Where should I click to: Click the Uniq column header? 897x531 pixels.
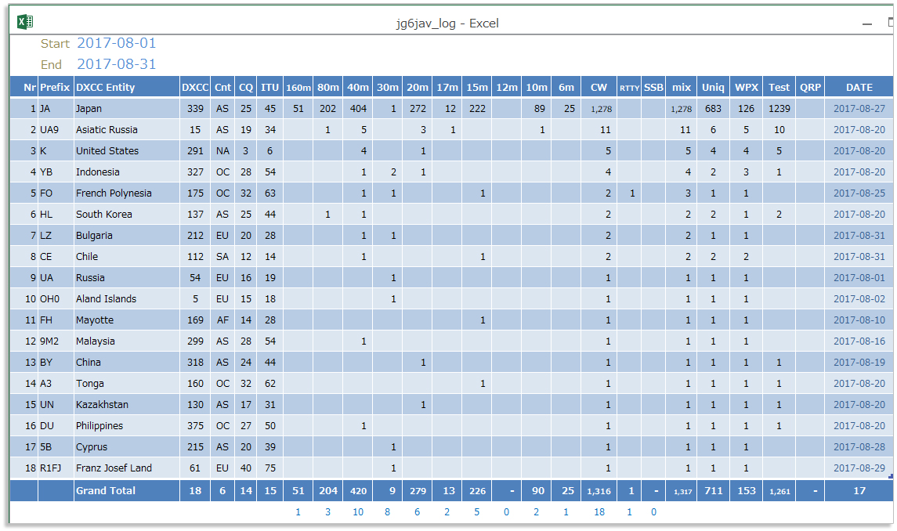713,88
